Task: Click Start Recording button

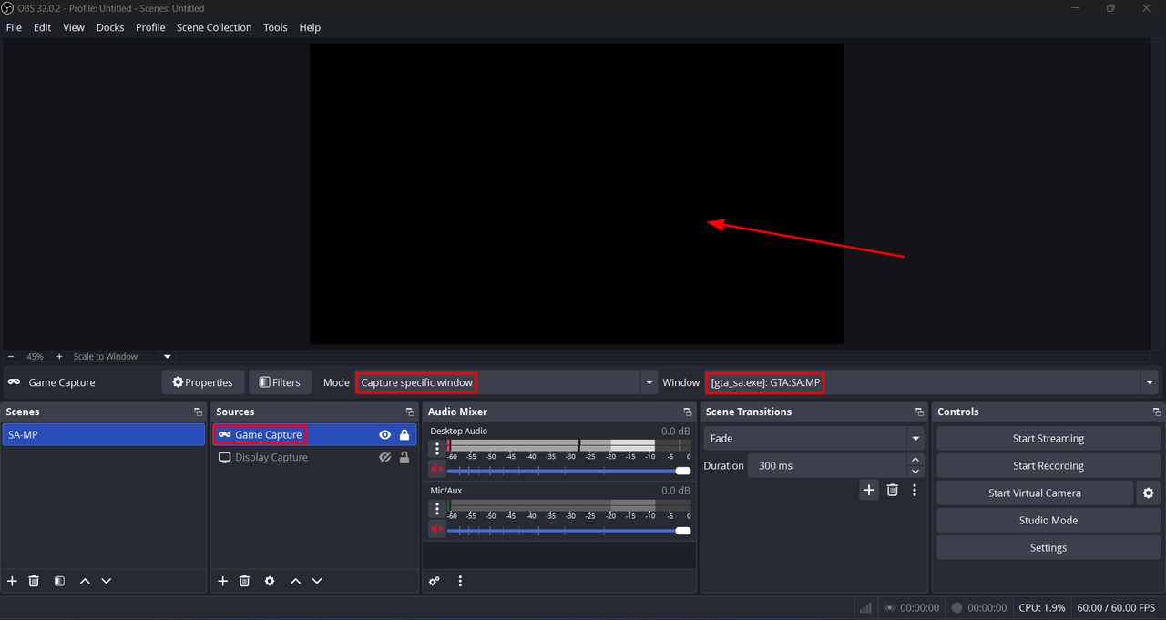Action: coord(1048,465)
